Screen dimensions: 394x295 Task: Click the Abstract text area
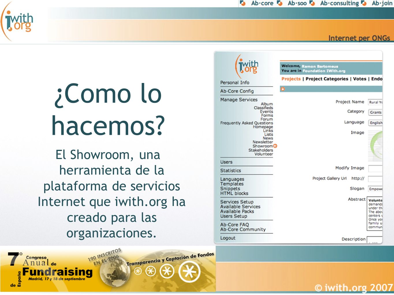click(375, 214)
